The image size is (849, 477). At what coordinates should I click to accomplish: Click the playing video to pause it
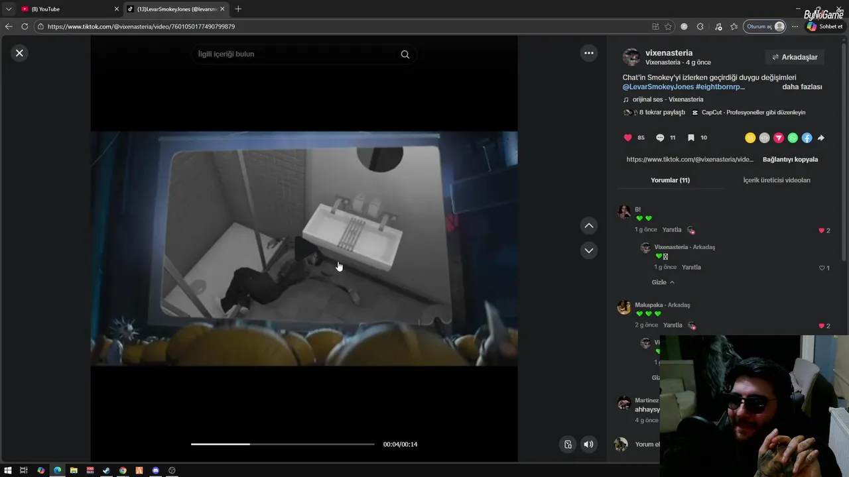point(304,248)
